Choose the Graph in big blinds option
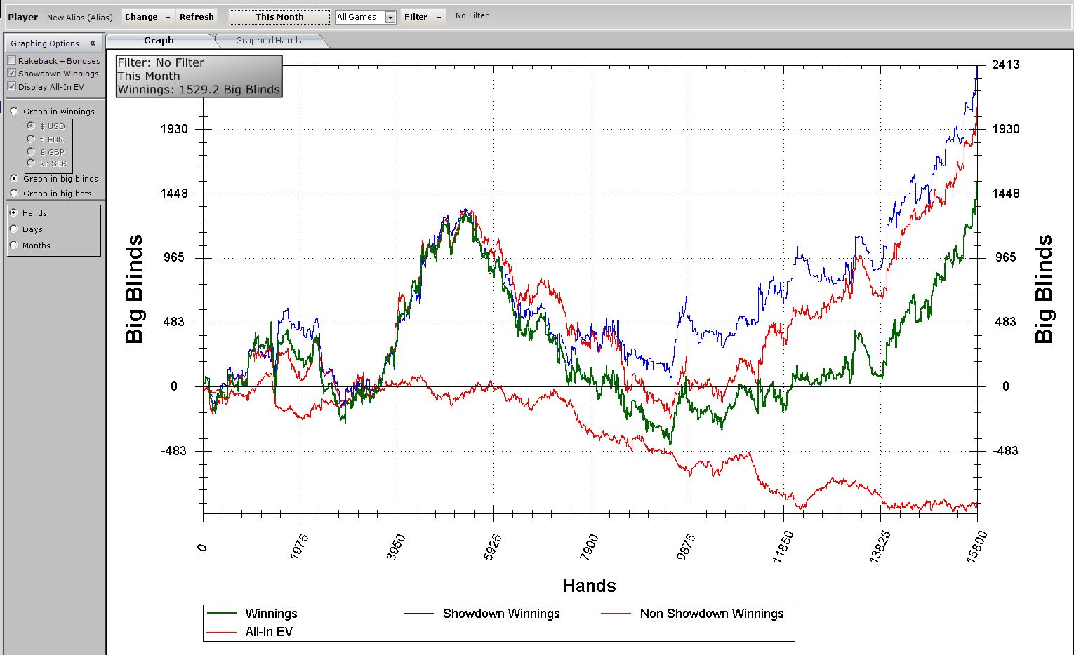This screenshot has width=1074, height=655. [x=14, y=179]
